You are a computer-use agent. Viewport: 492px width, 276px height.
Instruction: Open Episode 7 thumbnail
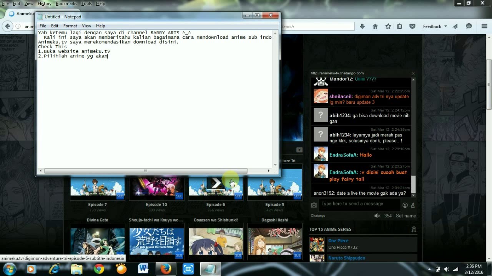pos(98,189)
